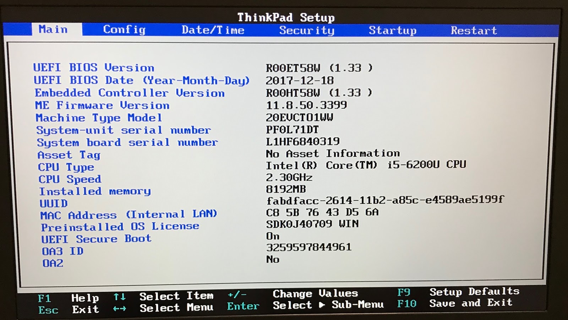Image resolution: width=568 pixels, height=320 pixels.
Task: Click the 2.30GHz speed value
Action: tap(289, 177)
